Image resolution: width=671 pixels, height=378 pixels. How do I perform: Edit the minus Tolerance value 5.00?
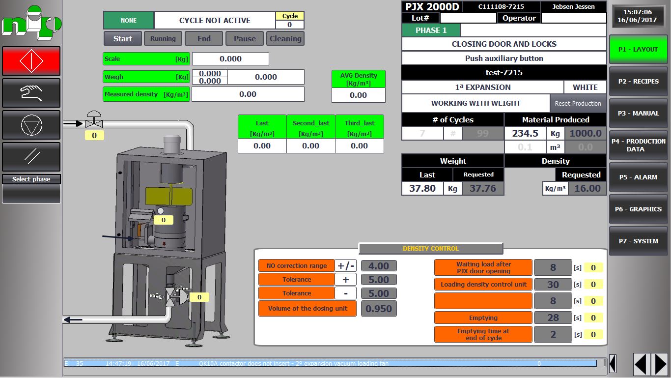pos(379,293)
